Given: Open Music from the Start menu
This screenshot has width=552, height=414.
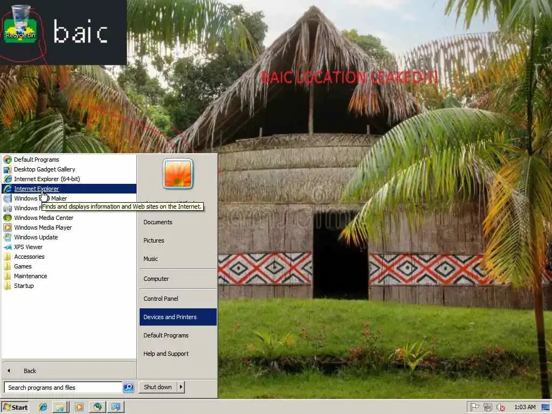Looking at the screenshot, I should tap(178, 259).
